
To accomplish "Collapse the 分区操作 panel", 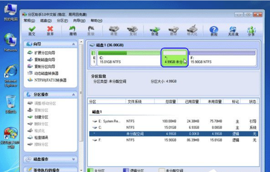I will (73, 94).
